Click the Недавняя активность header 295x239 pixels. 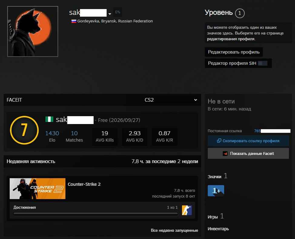click(31, 161)
